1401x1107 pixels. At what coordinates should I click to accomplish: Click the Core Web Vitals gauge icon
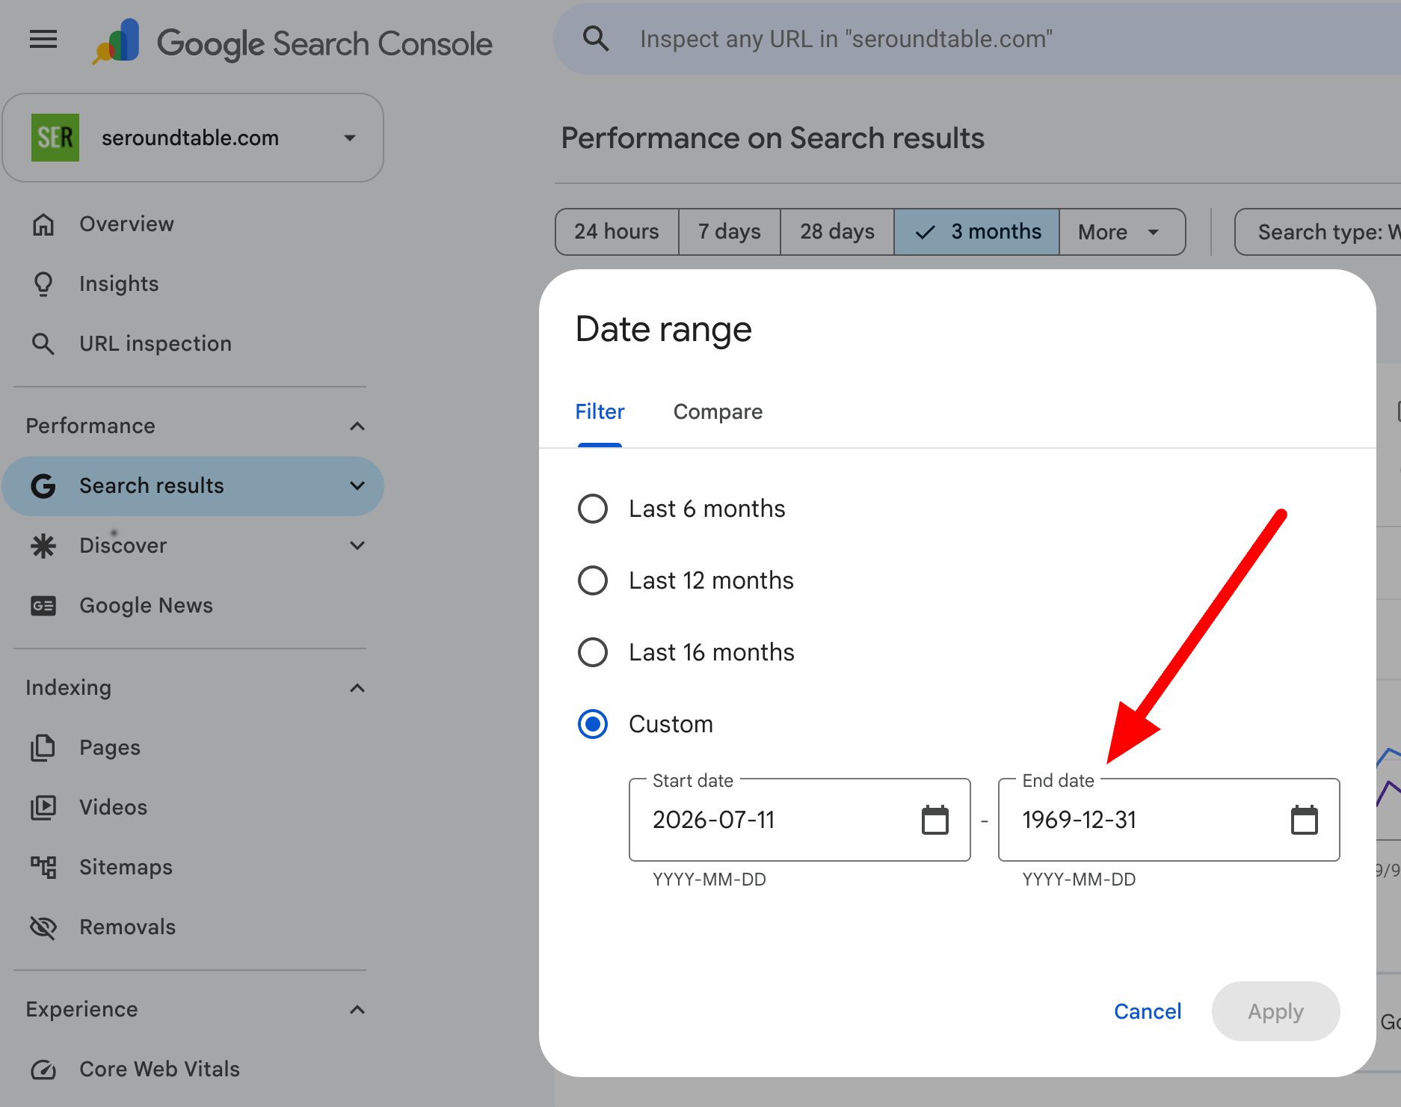click(43, 1070)
